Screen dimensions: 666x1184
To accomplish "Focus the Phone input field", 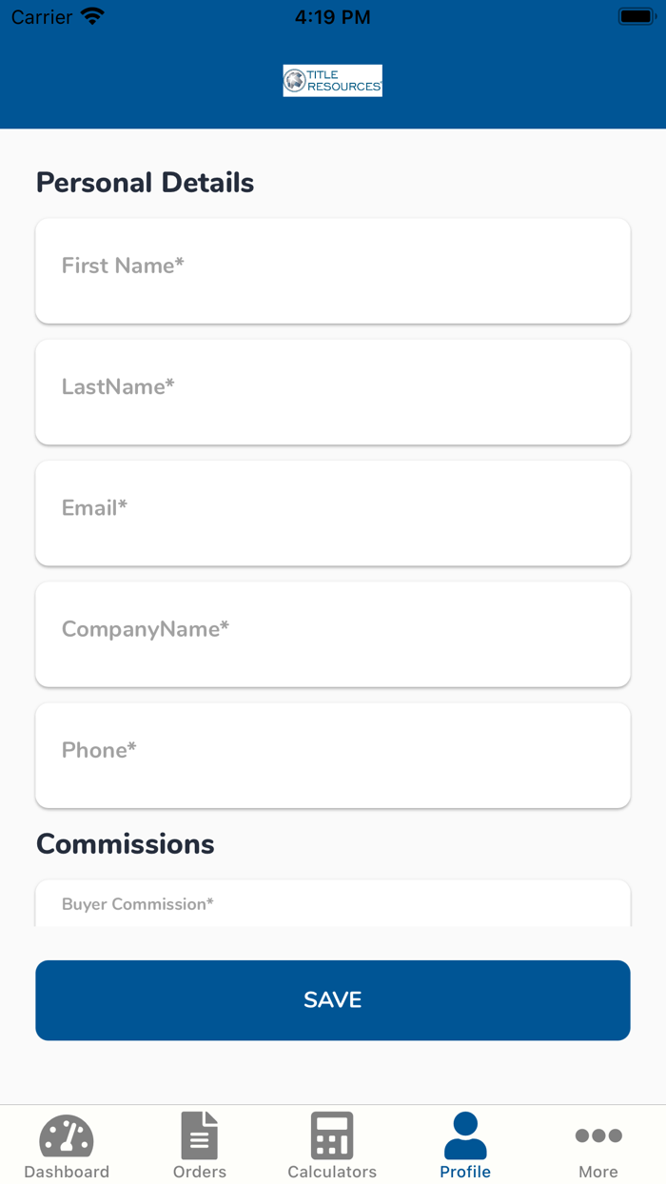I will pyautogui.click(x=332, y=756).
